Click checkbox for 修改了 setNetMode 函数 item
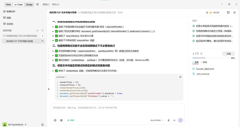The image size is (240, 127). (56, 71)
